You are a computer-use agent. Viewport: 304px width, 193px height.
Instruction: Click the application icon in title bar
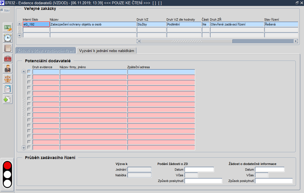[2, 3]
